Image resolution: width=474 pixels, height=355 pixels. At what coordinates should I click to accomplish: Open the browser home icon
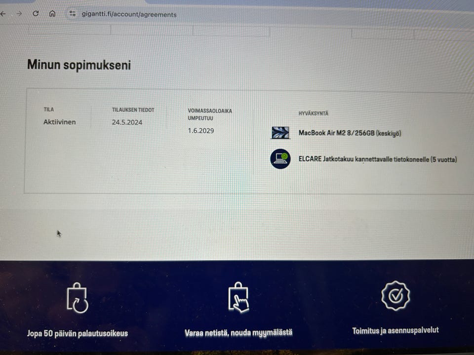point(52,14)
